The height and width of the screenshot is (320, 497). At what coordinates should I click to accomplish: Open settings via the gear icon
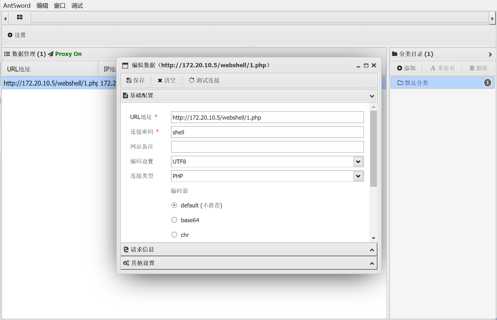pos(10,35)
